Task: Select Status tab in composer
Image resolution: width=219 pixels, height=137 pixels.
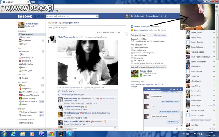Action: point(53,23)
